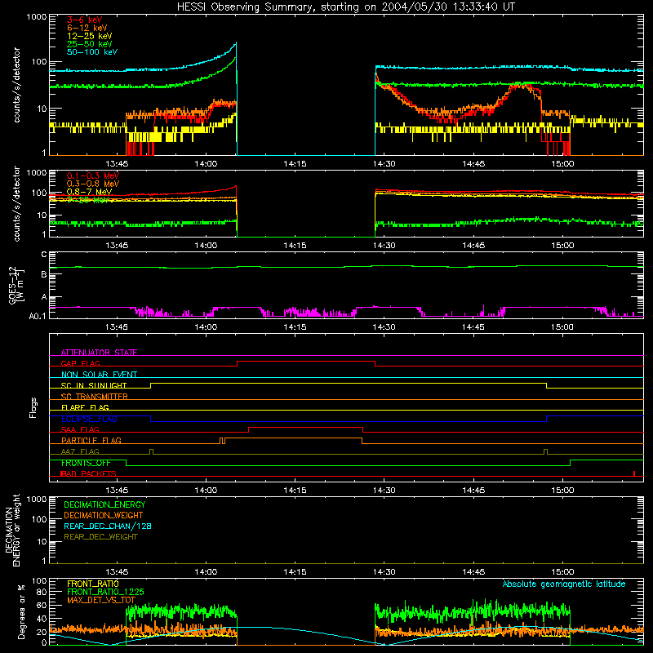Select the SC_IN_SUNLIGHT flag label
The image size is (653, 653).
point(94,385)
